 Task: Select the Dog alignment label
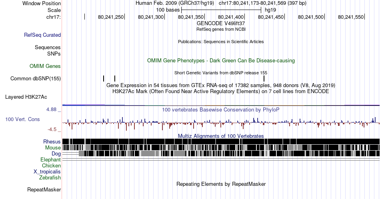coord(56,154)
